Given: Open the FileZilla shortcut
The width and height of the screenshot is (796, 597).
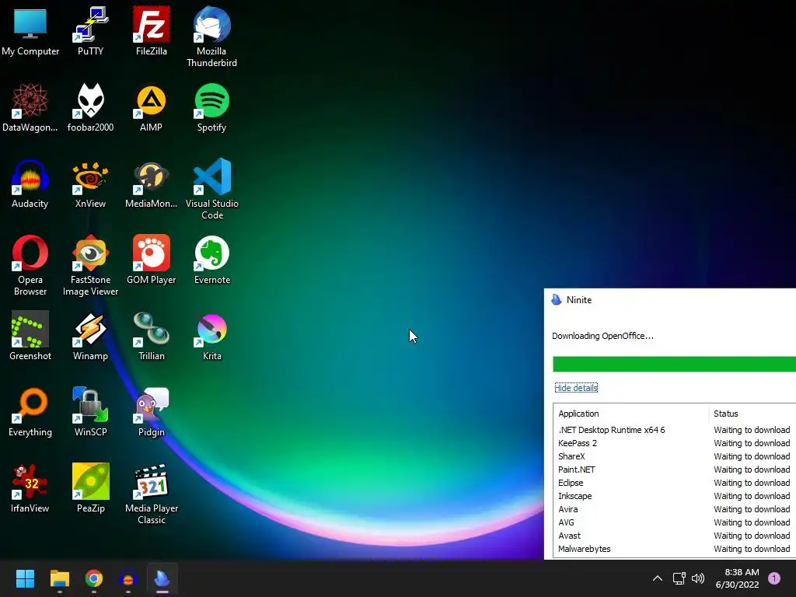Looking at the screenshot, I should (x=152, y=31).
